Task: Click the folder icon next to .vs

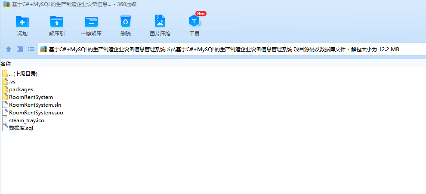Action: (5, 81)
